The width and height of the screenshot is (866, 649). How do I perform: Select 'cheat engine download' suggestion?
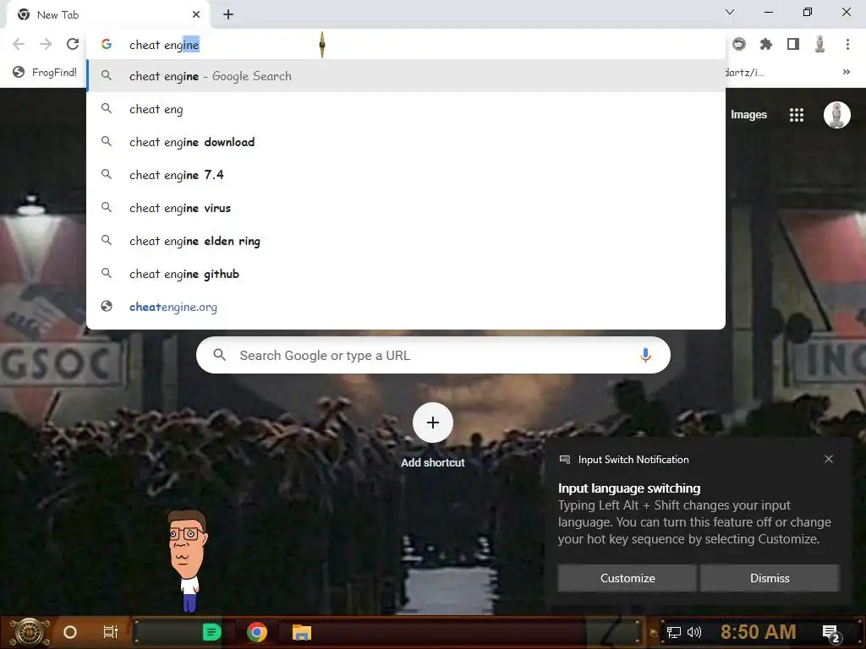point(406,142)
